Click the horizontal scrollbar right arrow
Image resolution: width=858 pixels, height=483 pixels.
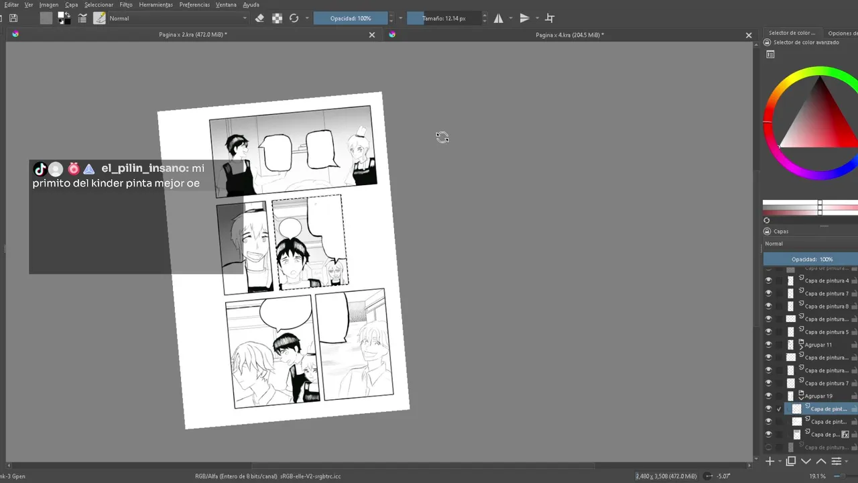(x=750, y=465)
